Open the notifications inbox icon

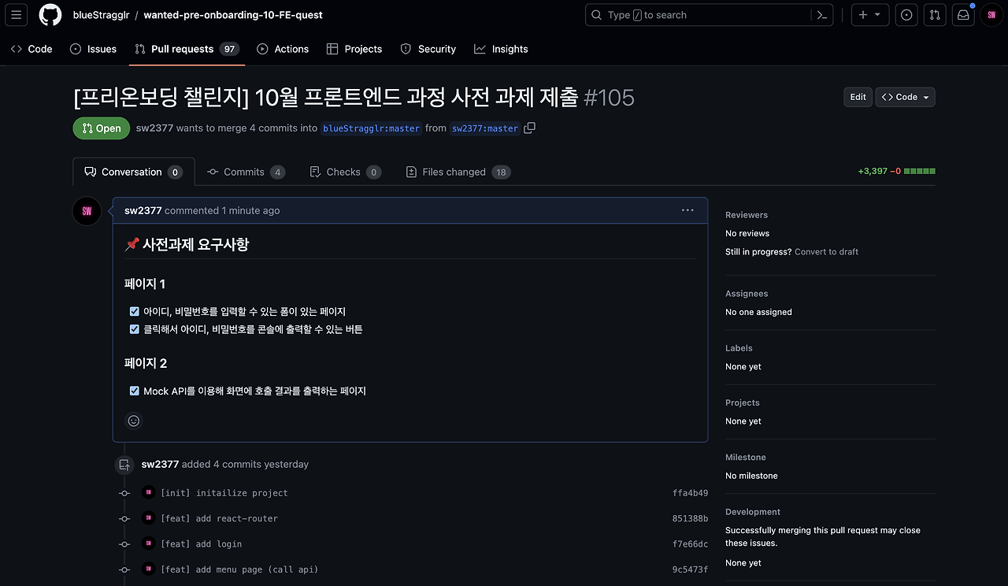tap(962, 14)
